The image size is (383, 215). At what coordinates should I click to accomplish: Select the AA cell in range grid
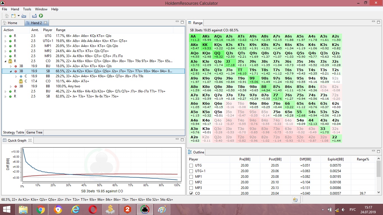(195, 38)
